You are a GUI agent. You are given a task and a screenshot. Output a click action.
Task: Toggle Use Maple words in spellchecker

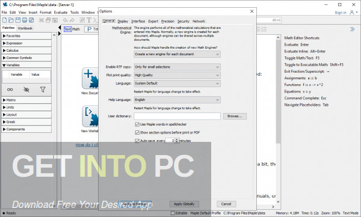pos(137,124)
